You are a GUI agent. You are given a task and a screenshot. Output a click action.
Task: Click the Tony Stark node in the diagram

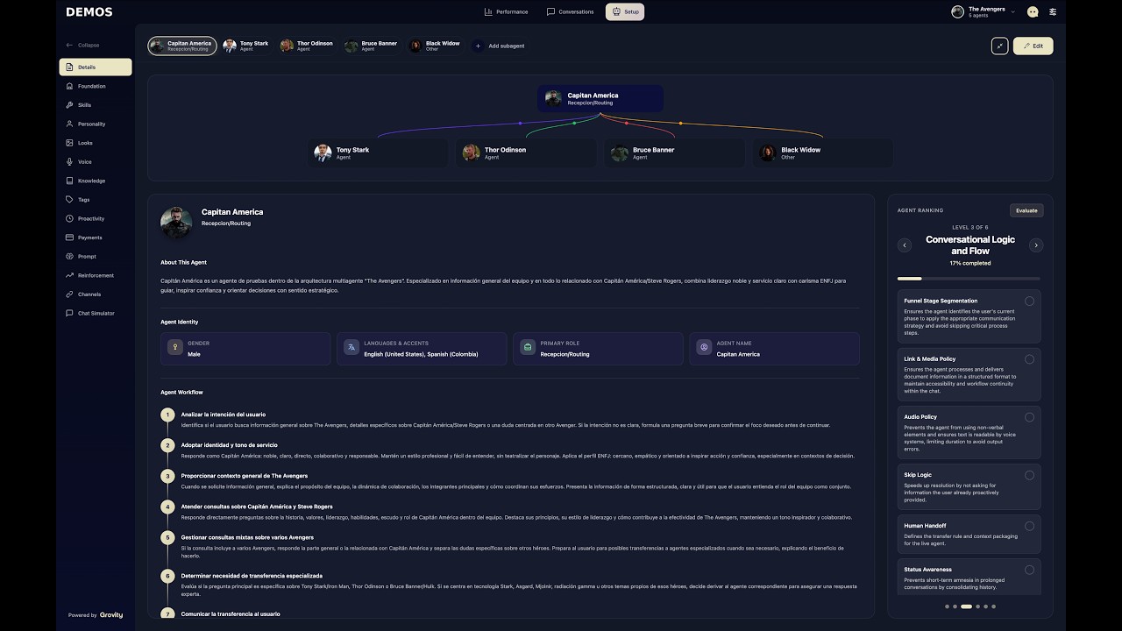click(x=378, y=152)
